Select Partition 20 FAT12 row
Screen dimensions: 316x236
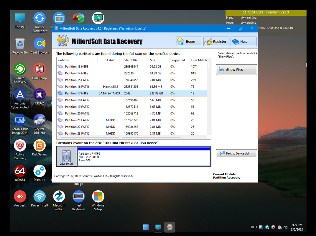click(132, 113)
